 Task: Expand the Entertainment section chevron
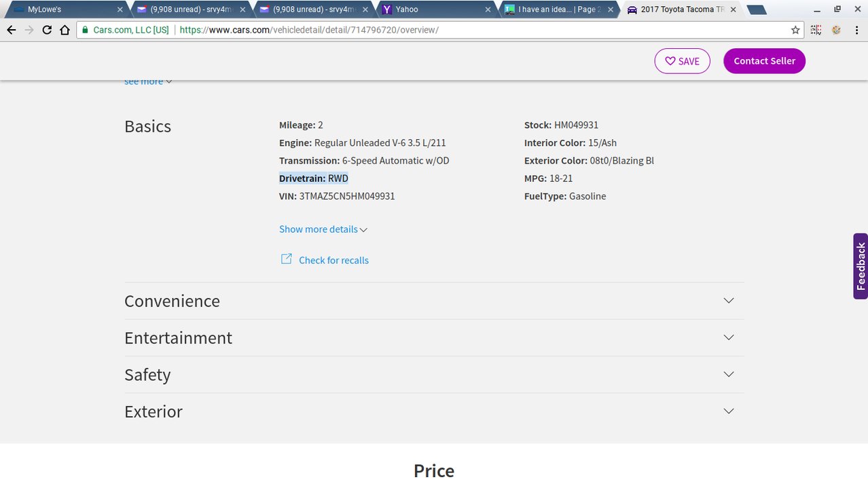tap(729, 337)
